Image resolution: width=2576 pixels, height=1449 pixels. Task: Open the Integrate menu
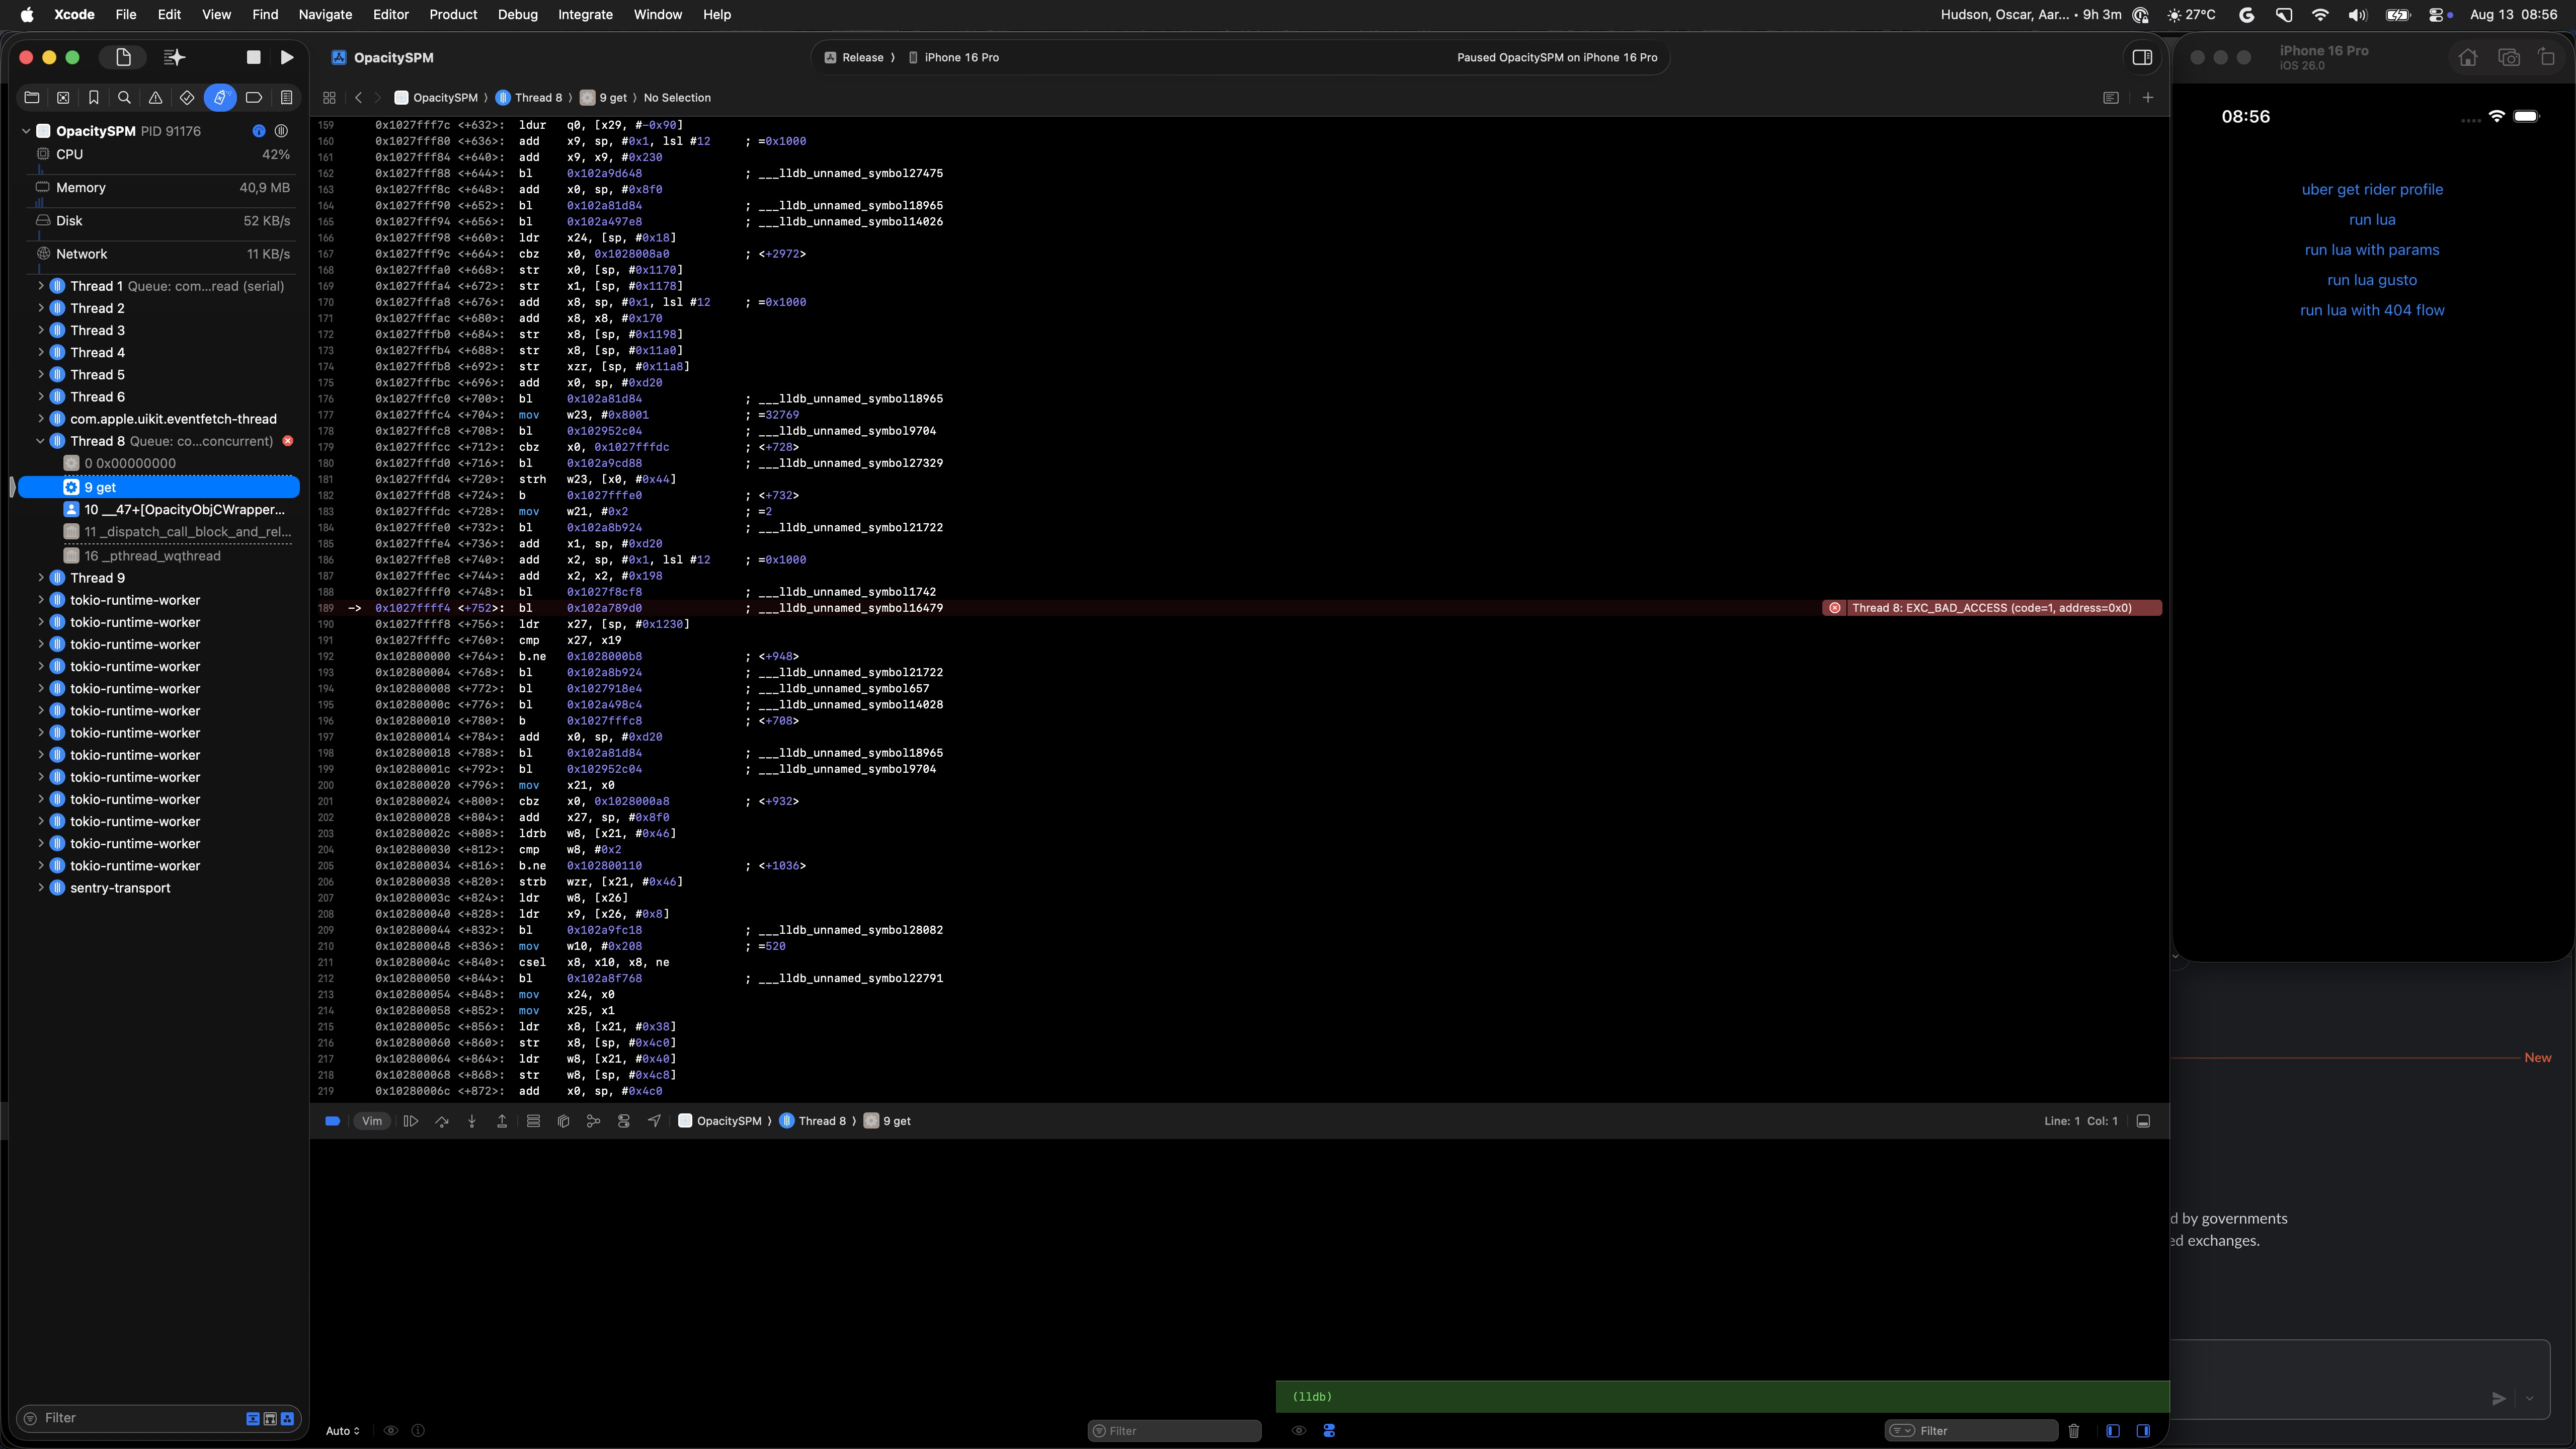coord(585,14)
